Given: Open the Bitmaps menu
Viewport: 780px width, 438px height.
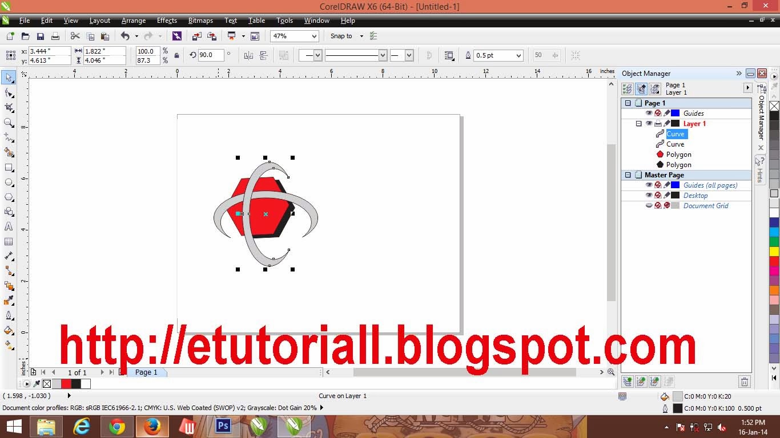Looking at the screenshot, I should [200, 21].
